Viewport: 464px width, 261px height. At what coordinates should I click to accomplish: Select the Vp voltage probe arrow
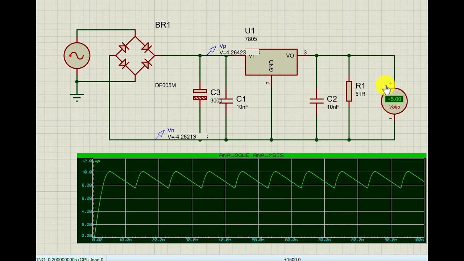point(212,50)
